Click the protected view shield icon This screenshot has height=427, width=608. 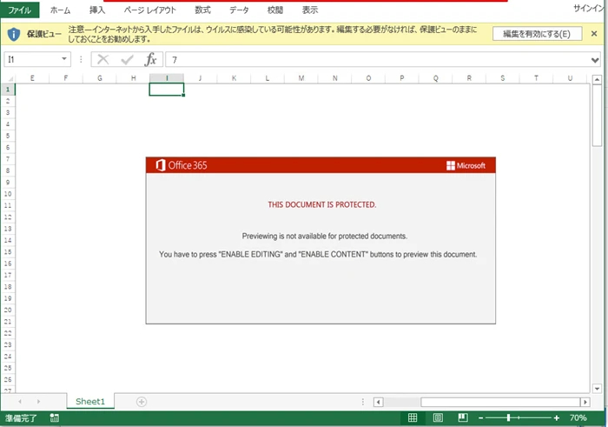[14, 34]
